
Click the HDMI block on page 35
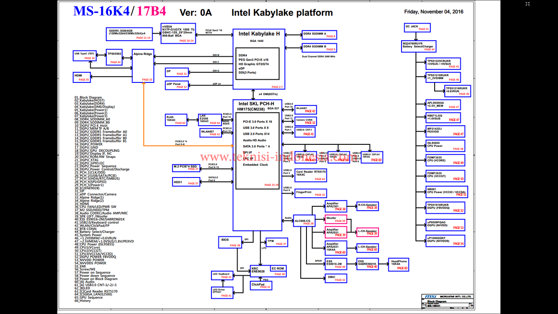pos(82,78)
